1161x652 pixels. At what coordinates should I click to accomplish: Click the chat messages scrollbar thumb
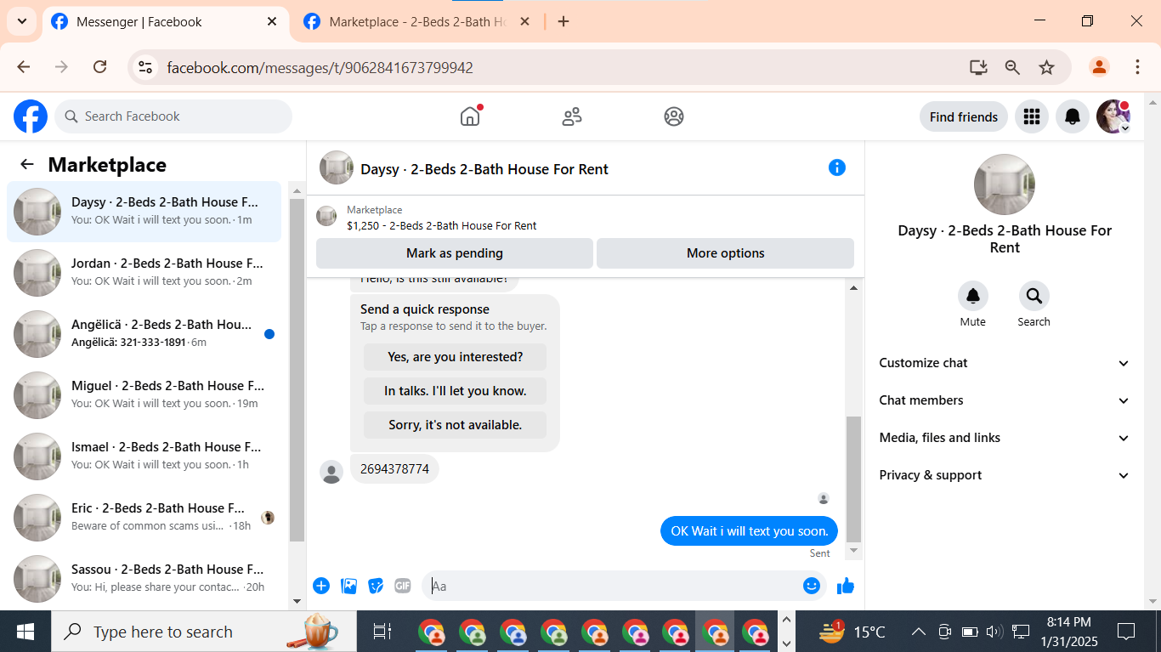coord(854,479)
